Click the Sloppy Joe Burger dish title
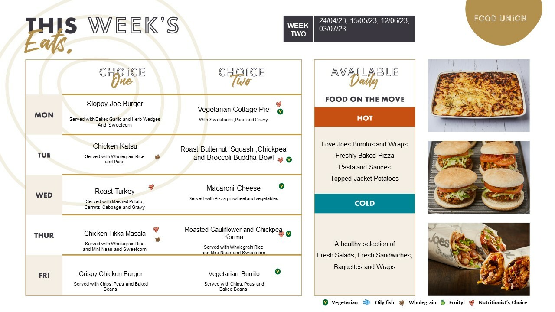The width and height of the screenshot is (555, 312). (115, 104)
